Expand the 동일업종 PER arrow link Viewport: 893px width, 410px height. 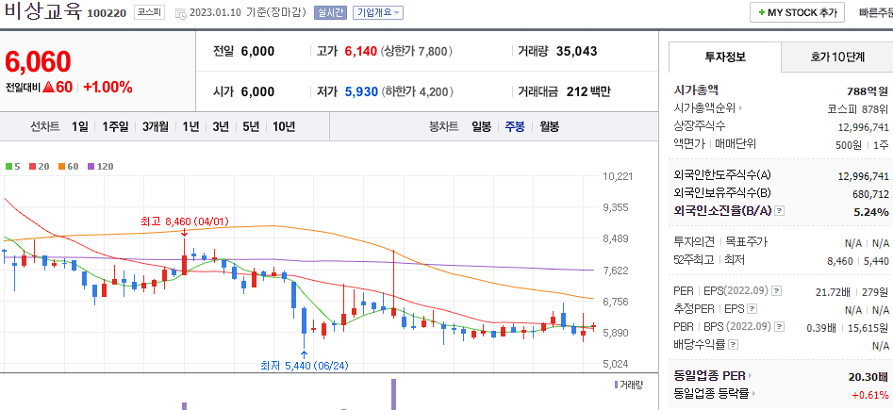[749, 376]
